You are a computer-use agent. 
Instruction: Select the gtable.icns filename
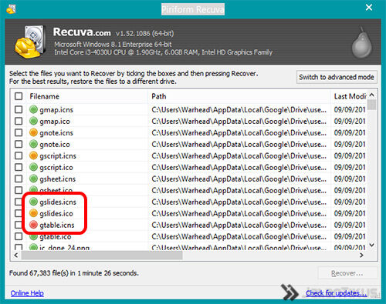pyautogui.click(x=57, y=225)
